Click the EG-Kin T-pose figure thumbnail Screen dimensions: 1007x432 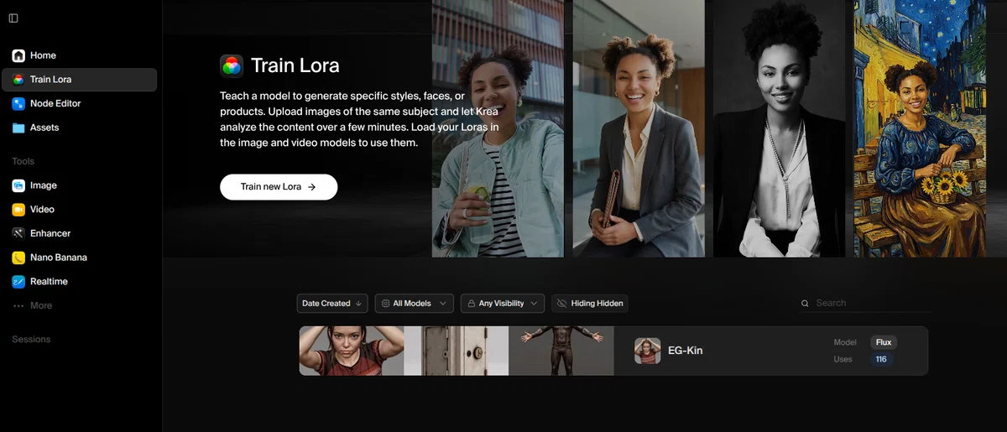point(561,351)
